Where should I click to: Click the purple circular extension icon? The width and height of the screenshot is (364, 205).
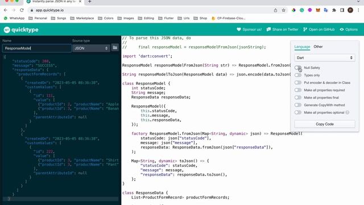[x=310, y=10]
